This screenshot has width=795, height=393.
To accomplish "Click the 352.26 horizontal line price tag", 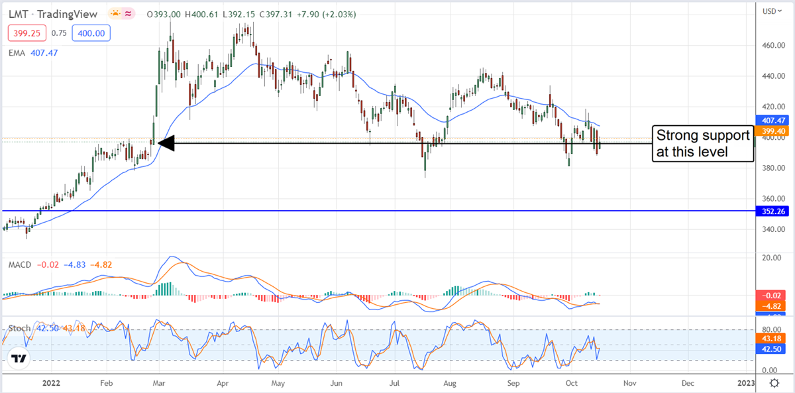I will click(x=773, y=212).
